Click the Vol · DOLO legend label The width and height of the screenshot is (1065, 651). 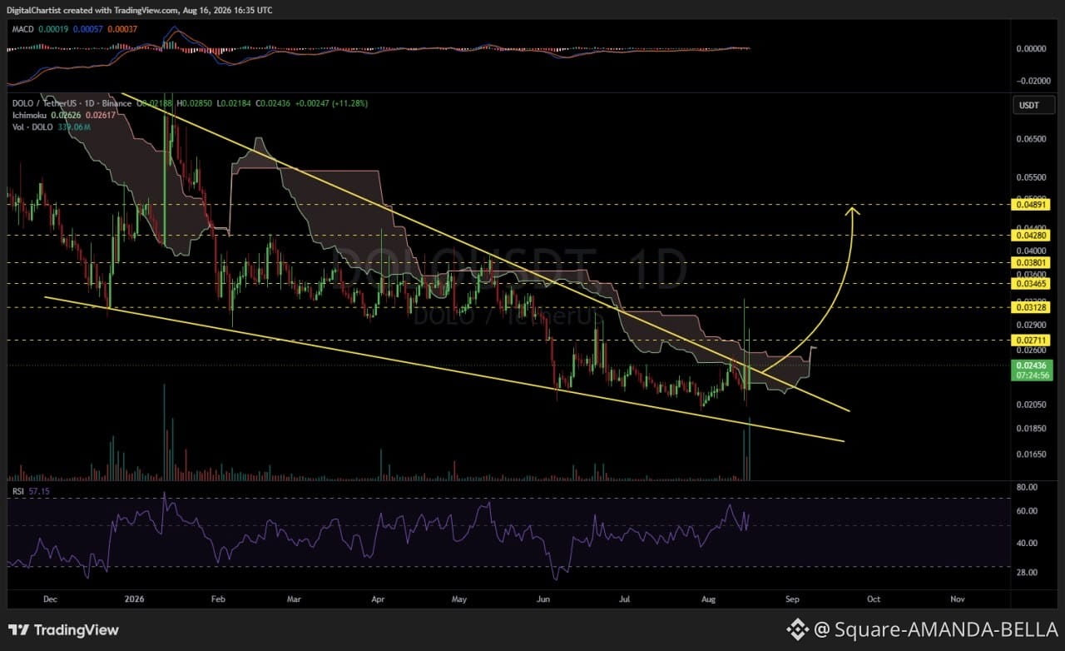(x=32, y=127)
